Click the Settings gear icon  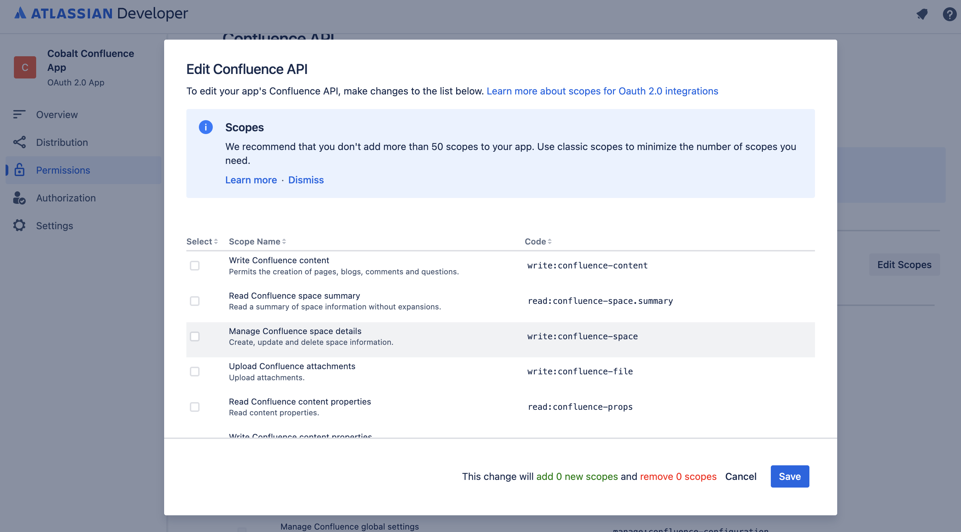point(19,225)
